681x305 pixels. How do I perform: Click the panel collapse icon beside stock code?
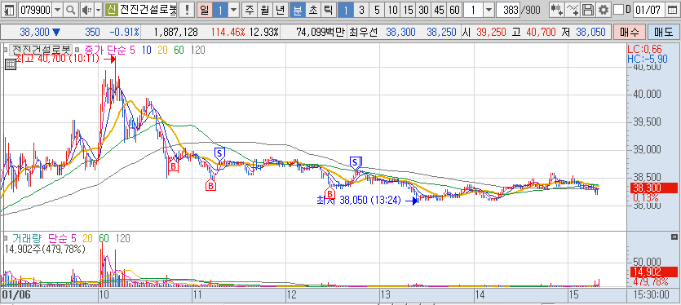(x=9, y=10)
